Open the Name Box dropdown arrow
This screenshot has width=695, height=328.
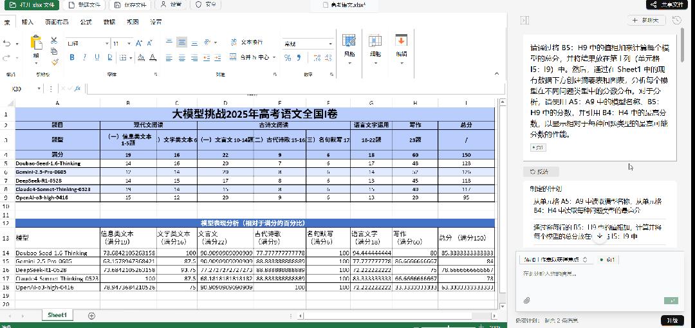click(39, 89)
